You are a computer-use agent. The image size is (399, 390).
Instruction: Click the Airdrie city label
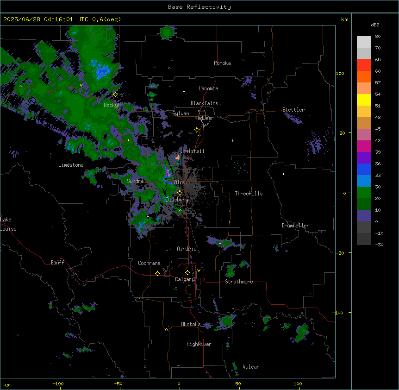point(187,249)
